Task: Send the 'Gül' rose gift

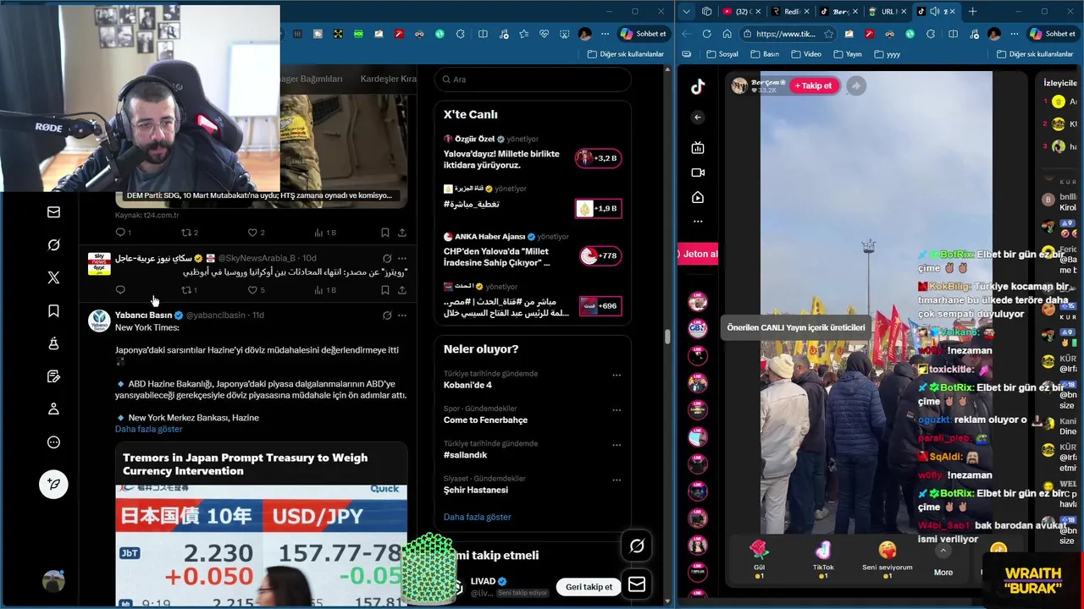Action: (759, 560)
